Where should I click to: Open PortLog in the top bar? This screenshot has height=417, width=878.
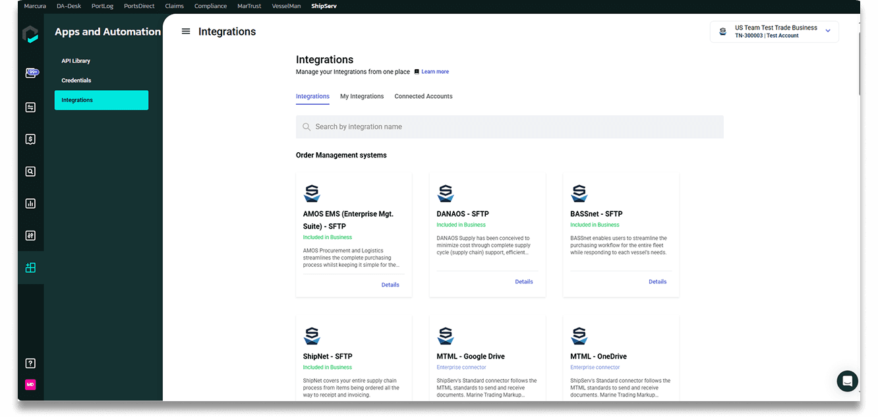(103, 6)
